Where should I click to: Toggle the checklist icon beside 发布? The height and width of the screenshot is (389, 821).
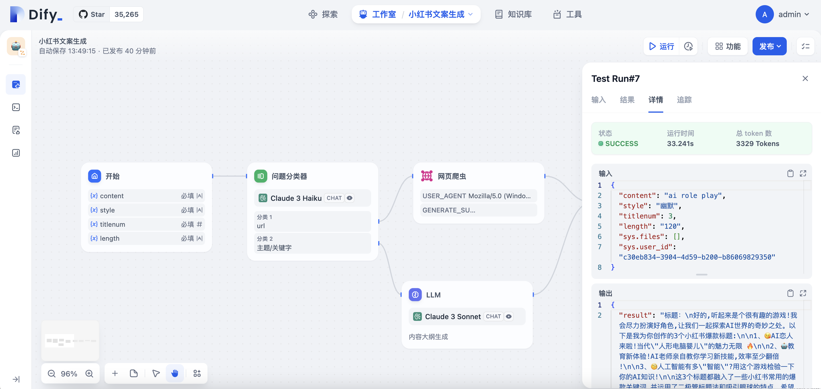click(805, 46)
